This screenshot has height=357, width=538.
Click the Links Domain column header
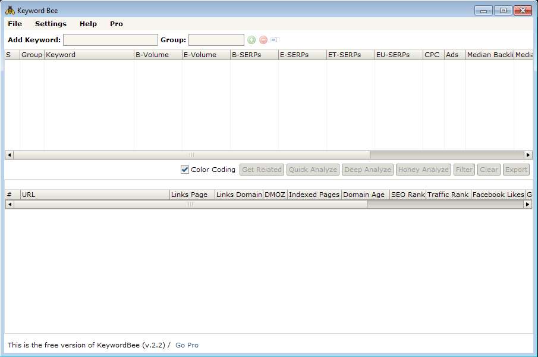tap(239, 195)
